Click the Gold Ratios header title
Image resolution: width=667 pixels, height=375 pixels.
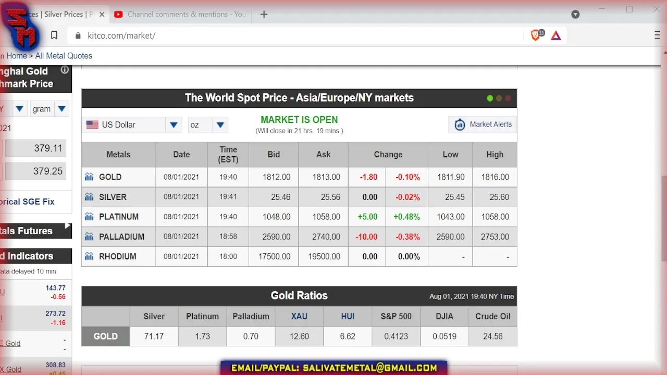click(299, 295)
